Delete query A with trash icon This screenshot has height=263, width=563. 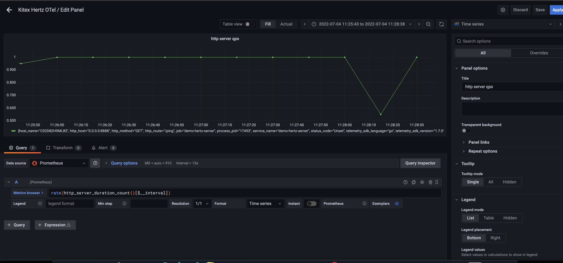point(430,182)
